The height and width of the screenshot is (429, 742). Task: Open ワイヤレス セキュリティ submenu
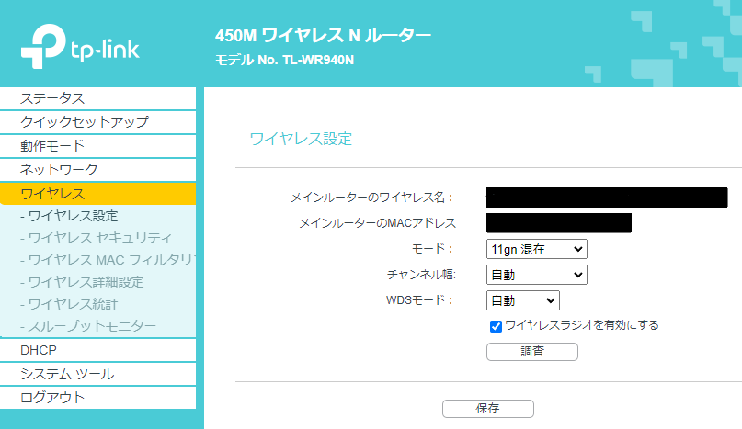96,238
